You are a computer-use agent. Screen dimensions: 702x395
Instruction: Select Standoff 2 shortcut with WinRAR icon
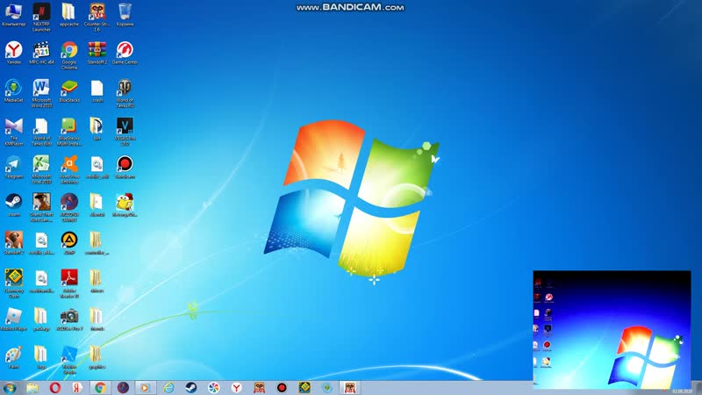click(x=97, y=53)
